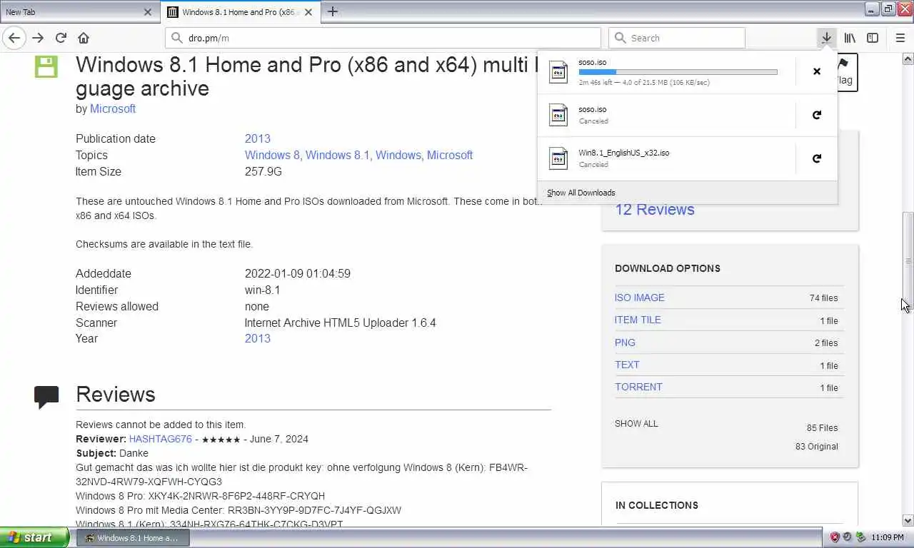Click the downloading soso.iso file icon

click(558, 72)
